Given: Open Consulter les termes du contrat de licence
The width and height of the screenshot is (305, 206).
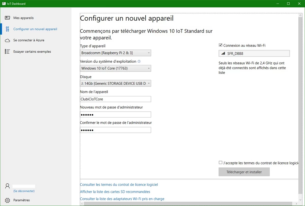Looking at the screenshot, I should click(119, 185).
